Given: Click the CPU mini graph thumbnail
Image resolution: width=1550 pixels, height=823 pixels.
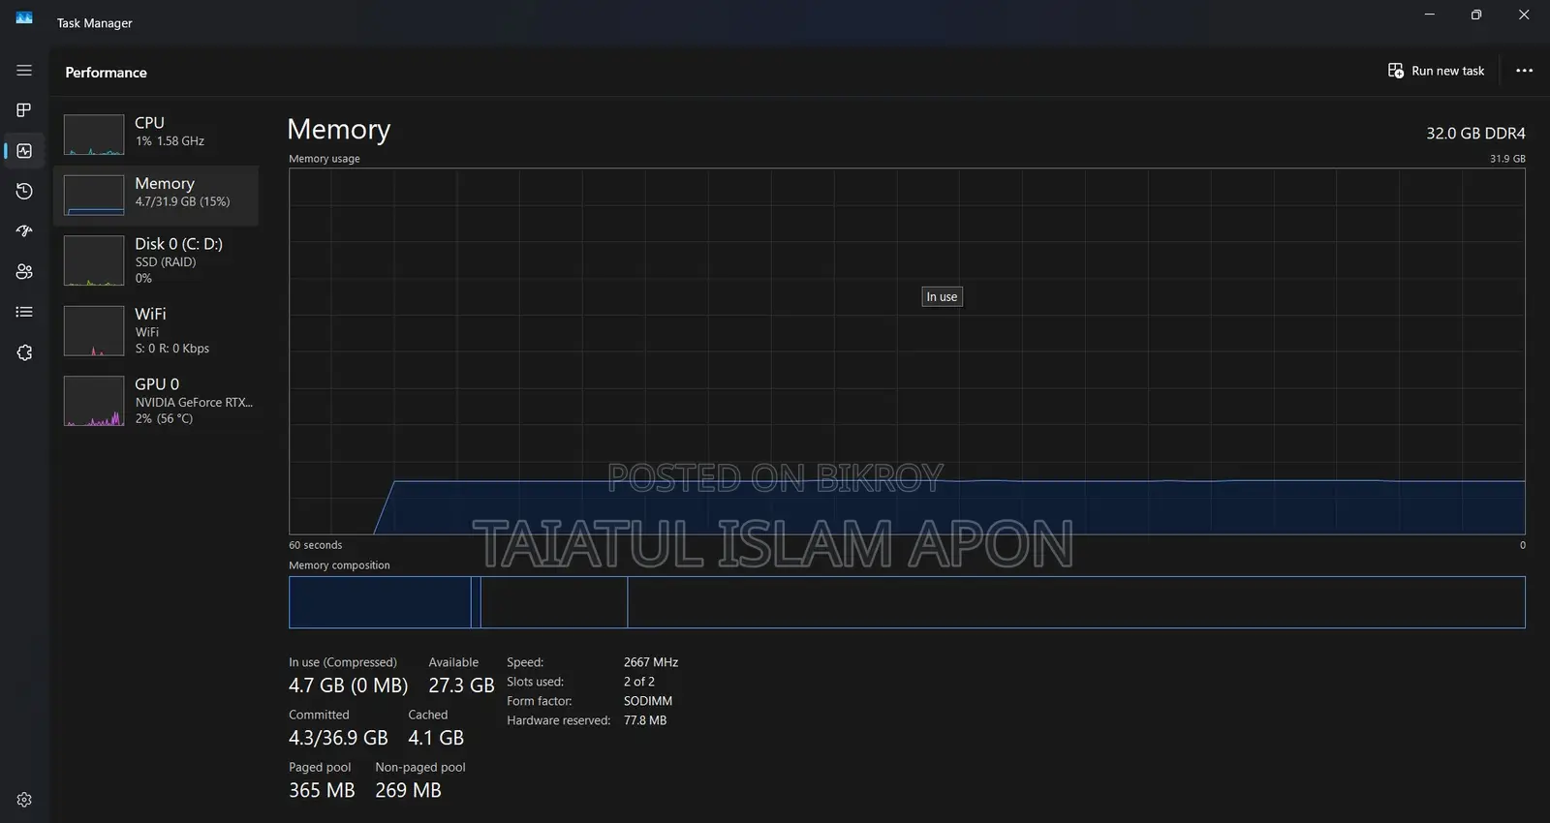Looking at the screenshot, I should tap(94, 135).
